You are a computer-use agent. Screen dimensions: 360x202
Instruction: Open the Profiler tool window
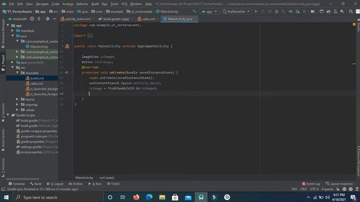tap(75, 183)
